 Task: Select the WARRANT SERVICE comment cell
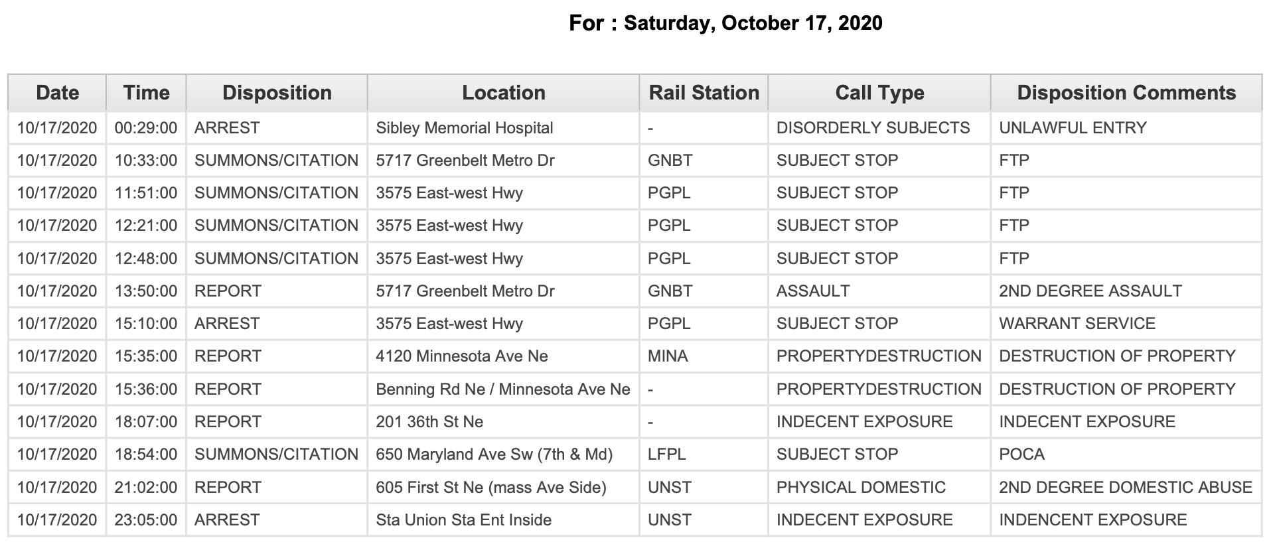[1126, 324]
